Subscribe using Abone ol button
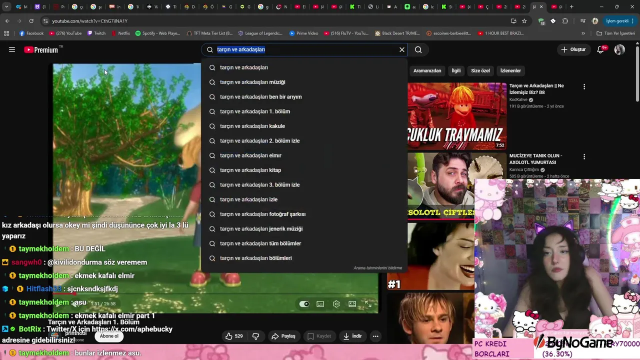This screenshot has width=640, height=360. tap(109, 336)
